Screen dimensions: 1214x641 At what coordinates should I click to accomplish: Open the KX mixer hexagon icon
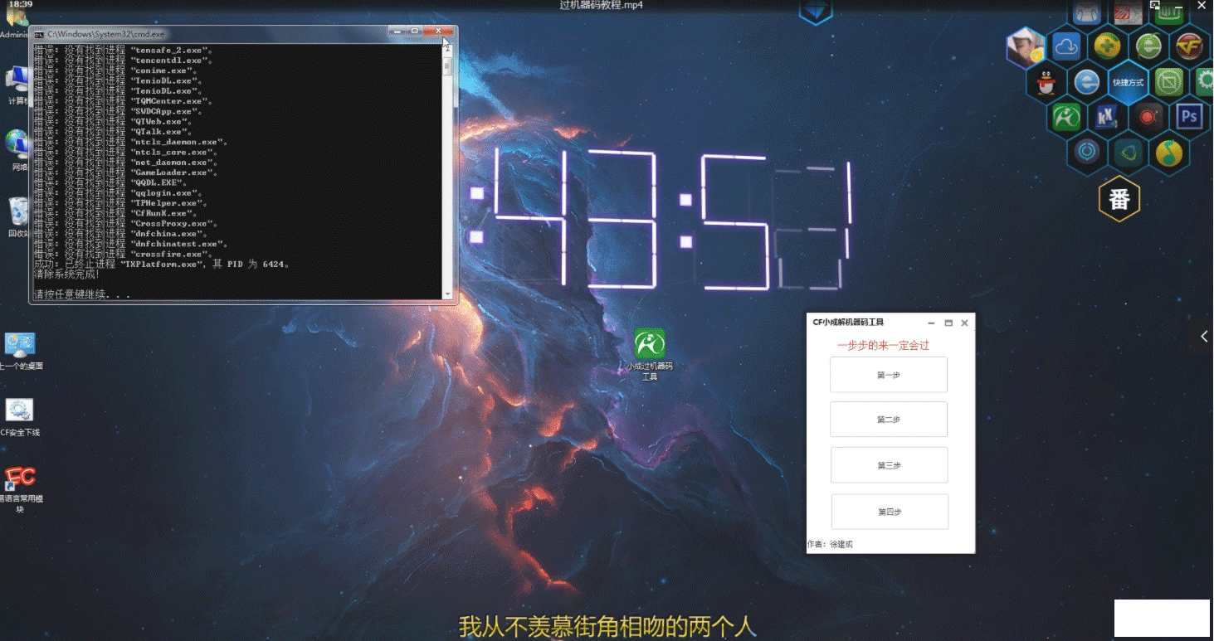click(1107, 117)
